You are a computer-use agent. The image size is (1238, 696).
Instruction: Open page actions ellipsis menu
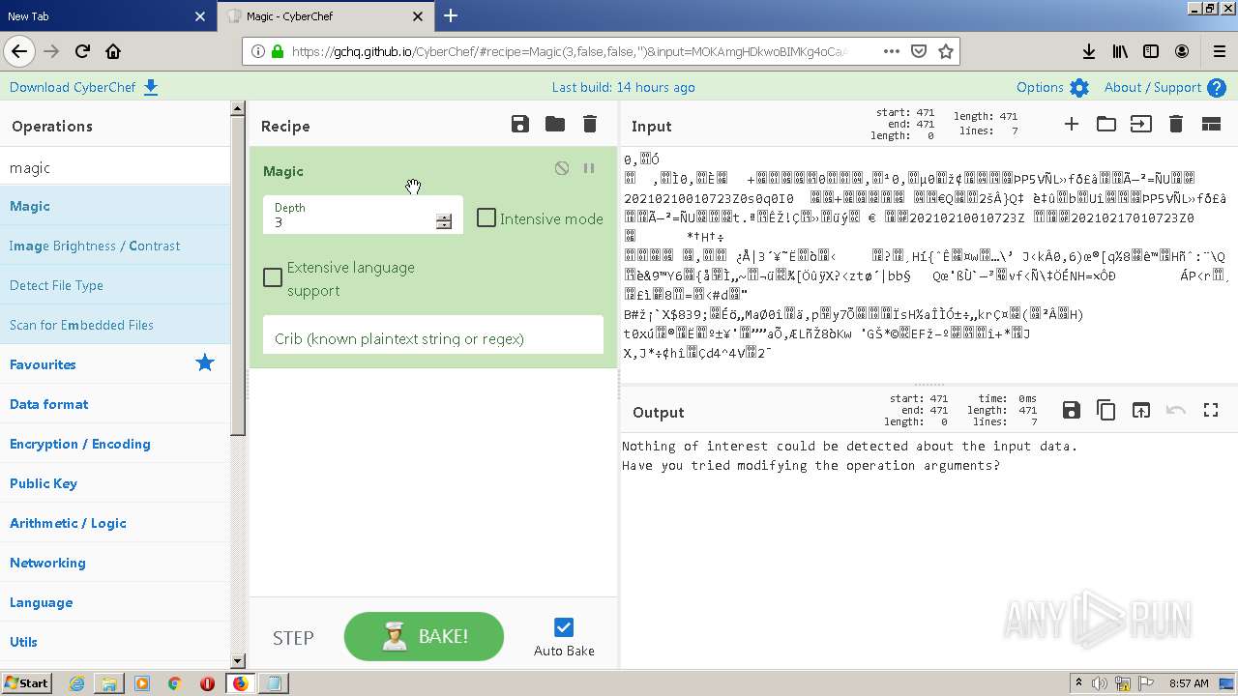[891, 51]
